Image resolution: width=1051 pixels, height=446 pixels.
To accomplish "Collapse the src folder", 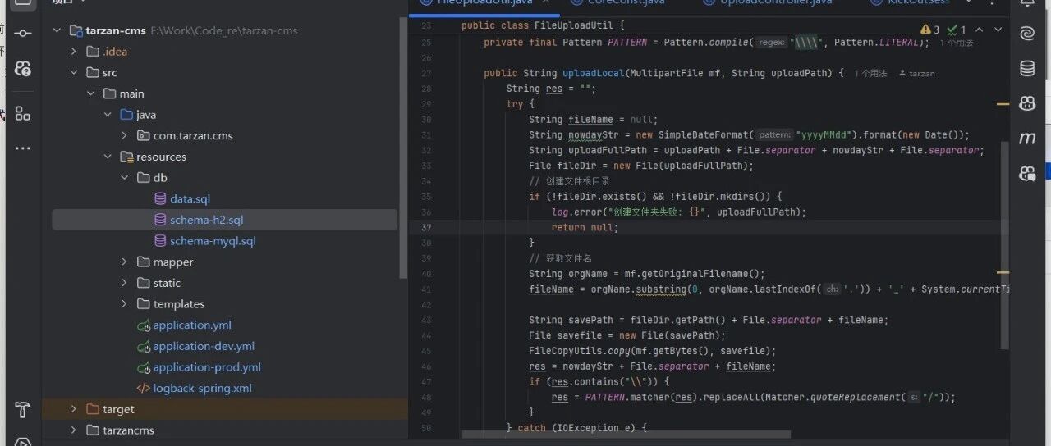I will coord(74,73).
